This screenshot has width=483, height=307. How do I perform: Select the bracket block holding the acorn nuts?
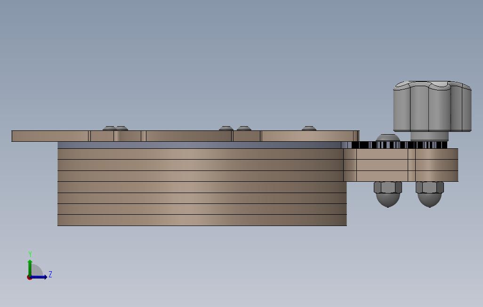(x=401, y=165)
